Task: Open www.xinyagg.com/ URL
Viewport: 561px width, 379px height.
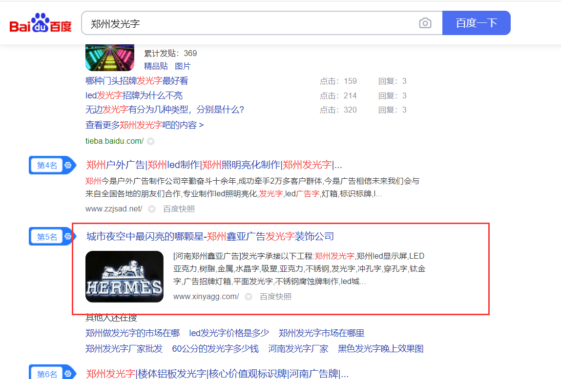Action: click(206, 297)
